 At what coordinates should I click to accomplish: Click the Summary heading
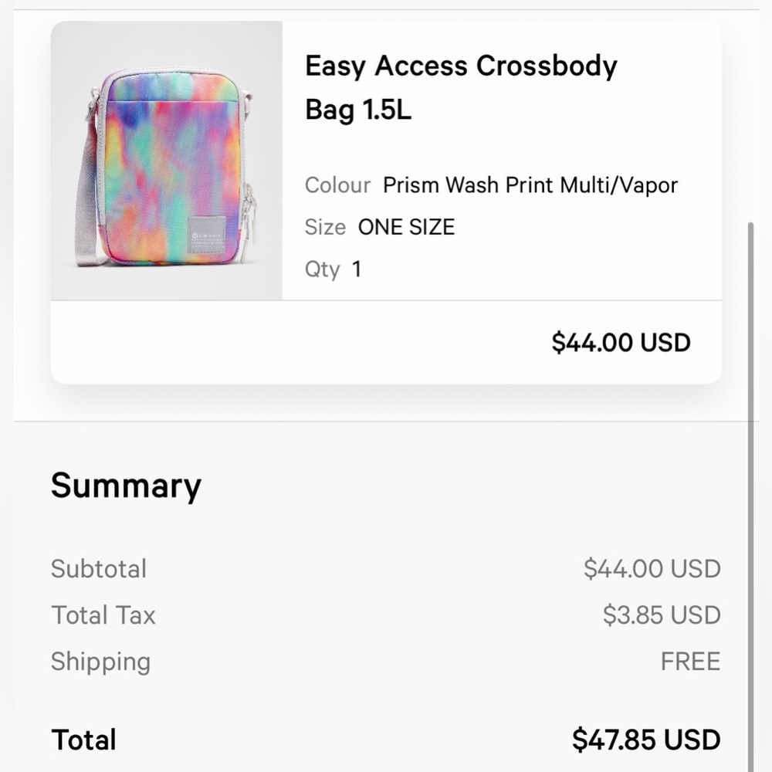pyautogui.click(x=125, y=485)
